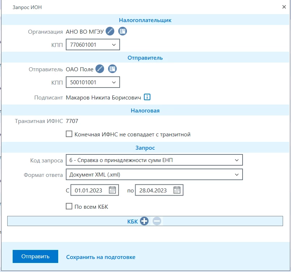This screenshot has width=291, height=272.
Task: Click the minus icon in the КБК bar
Action: point(157,221)
